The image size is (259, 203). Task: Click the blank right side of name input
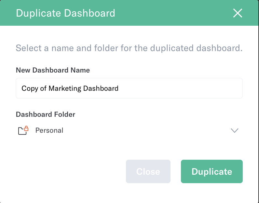pyautogui.click(x=180, y=88)
